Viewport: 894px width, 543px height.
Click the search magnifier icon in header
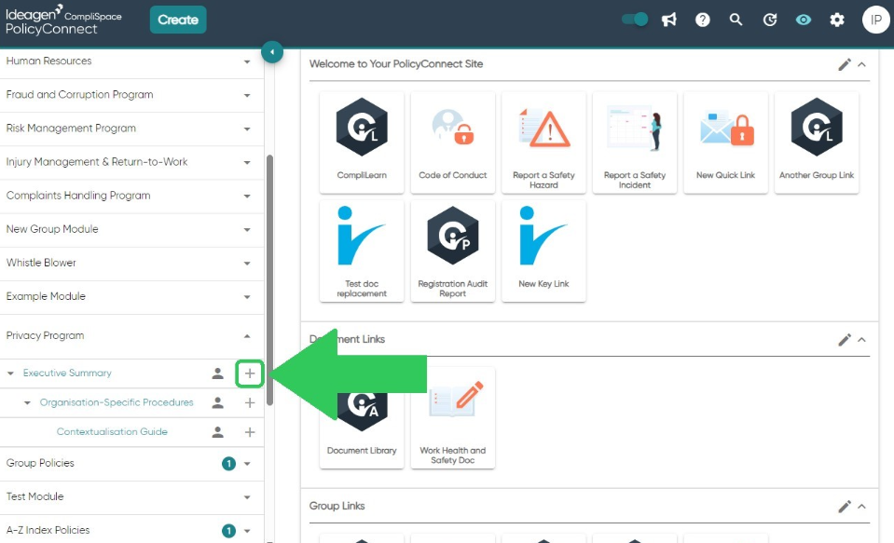(736, 20)
